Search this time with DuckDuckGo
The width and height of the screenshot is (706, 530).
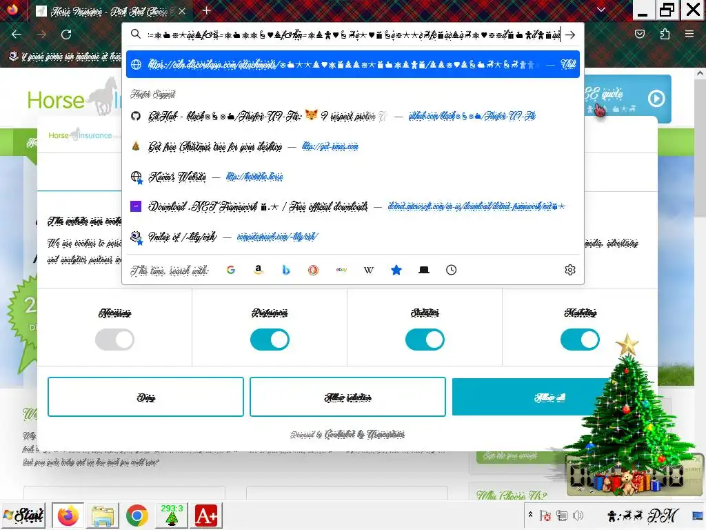314,270
